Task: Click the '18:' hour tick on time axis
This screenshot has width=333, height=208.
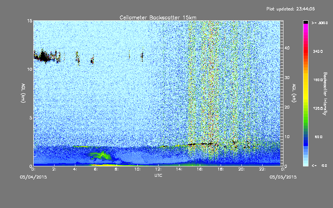Action: 221,169
